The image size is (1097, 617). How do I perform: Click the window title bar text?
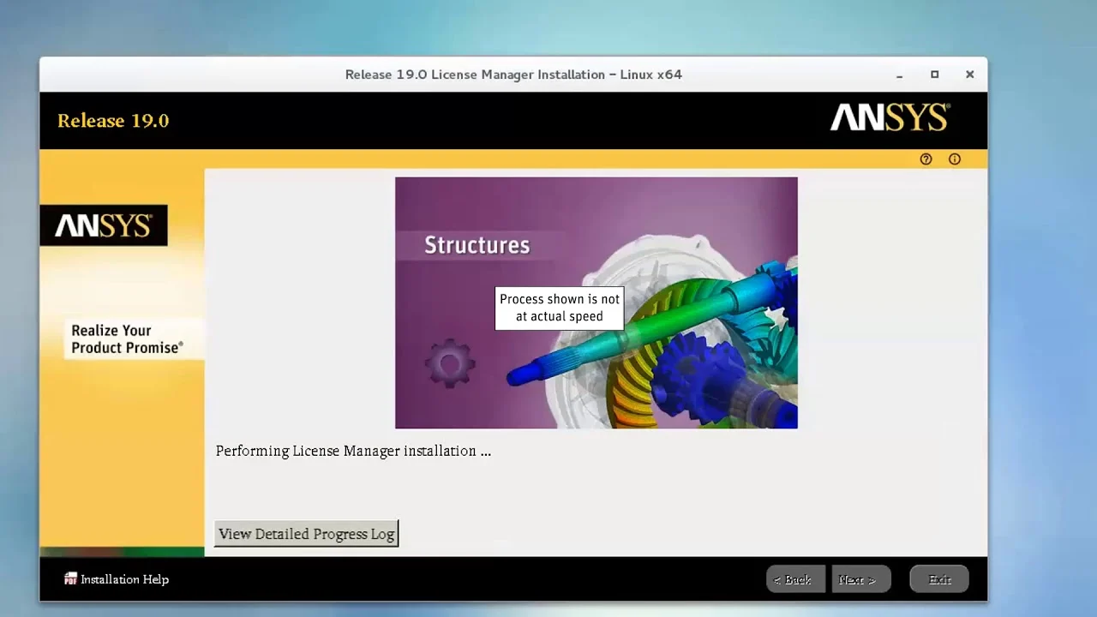[513, 75]
